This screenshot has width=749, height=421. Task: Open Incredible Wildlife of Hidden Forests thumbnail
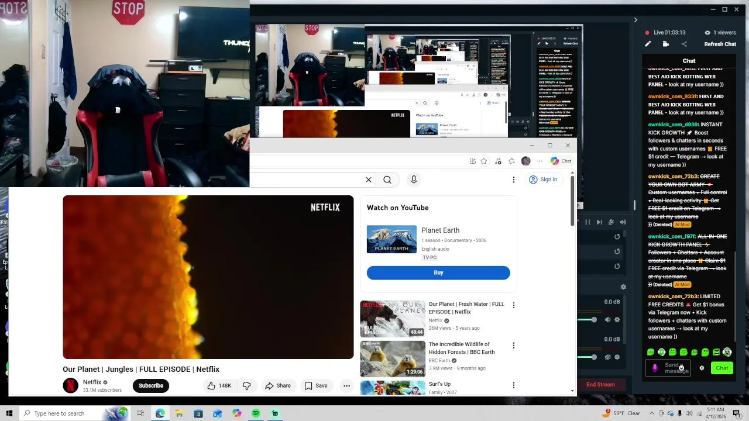(393, 359)
